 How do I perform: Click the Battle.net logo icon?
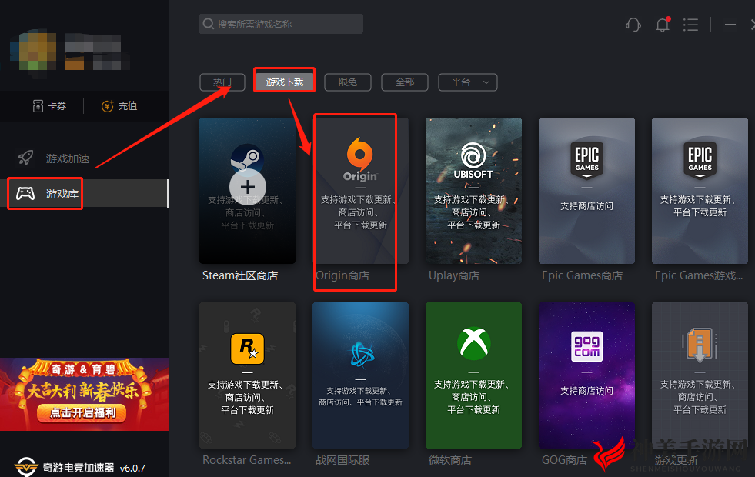point(362,355)
